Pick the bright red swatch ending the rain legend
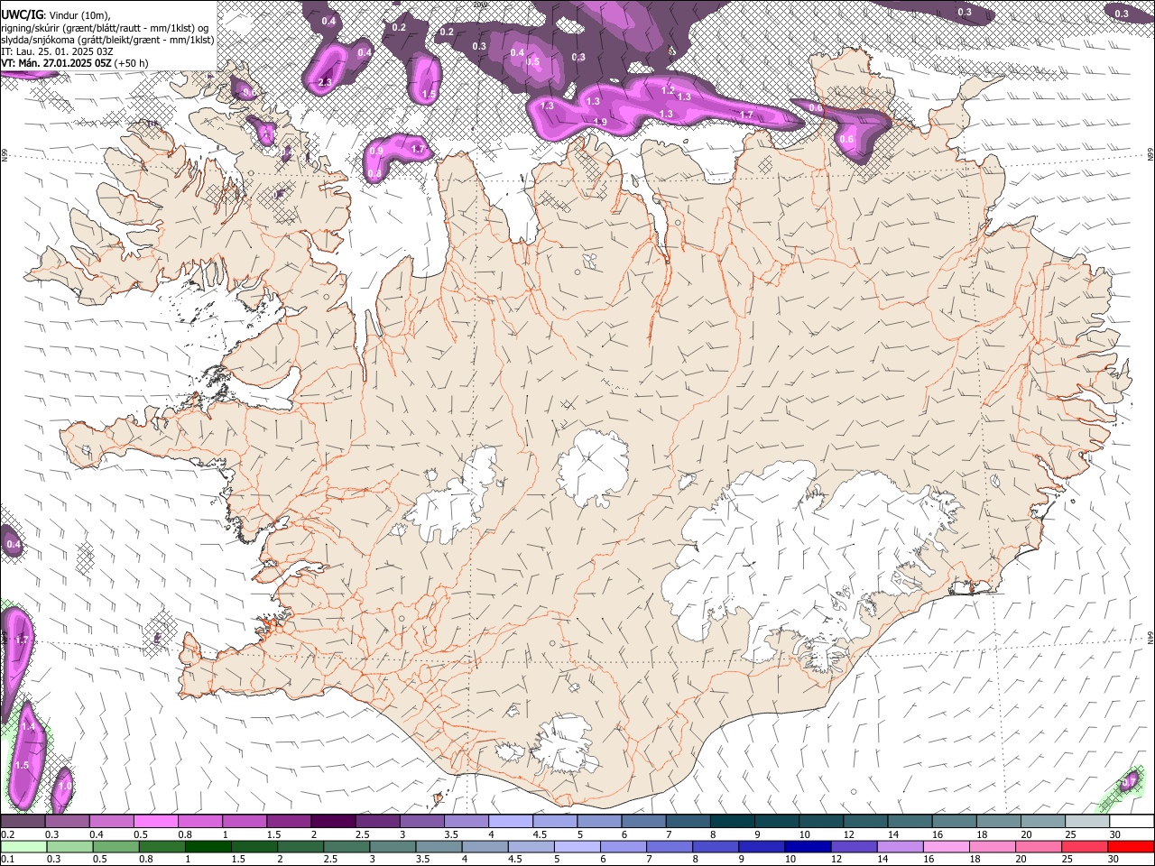The image size is (1155, 866). tap(1132, 846)
